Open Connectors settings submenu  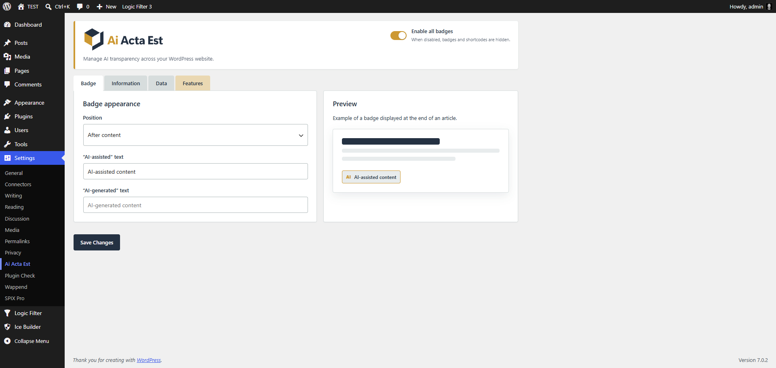[18, 184]
